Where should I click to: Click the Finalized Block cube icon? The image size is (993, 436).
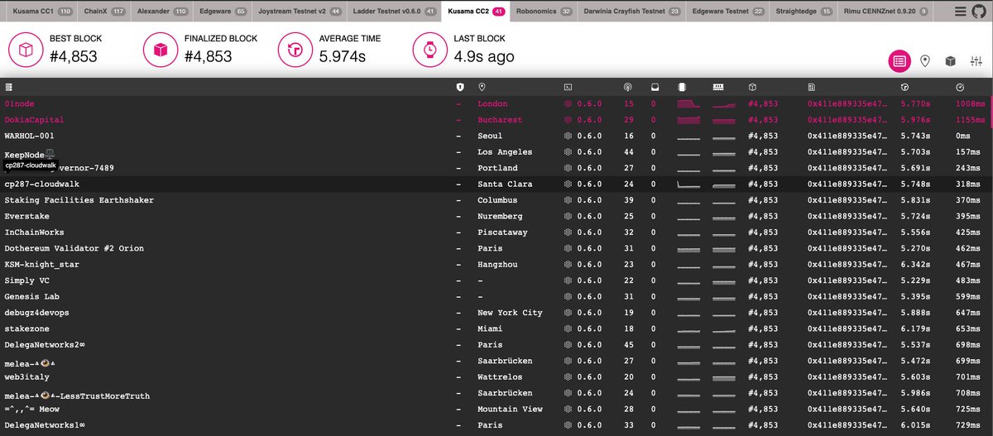coord(160,50)
